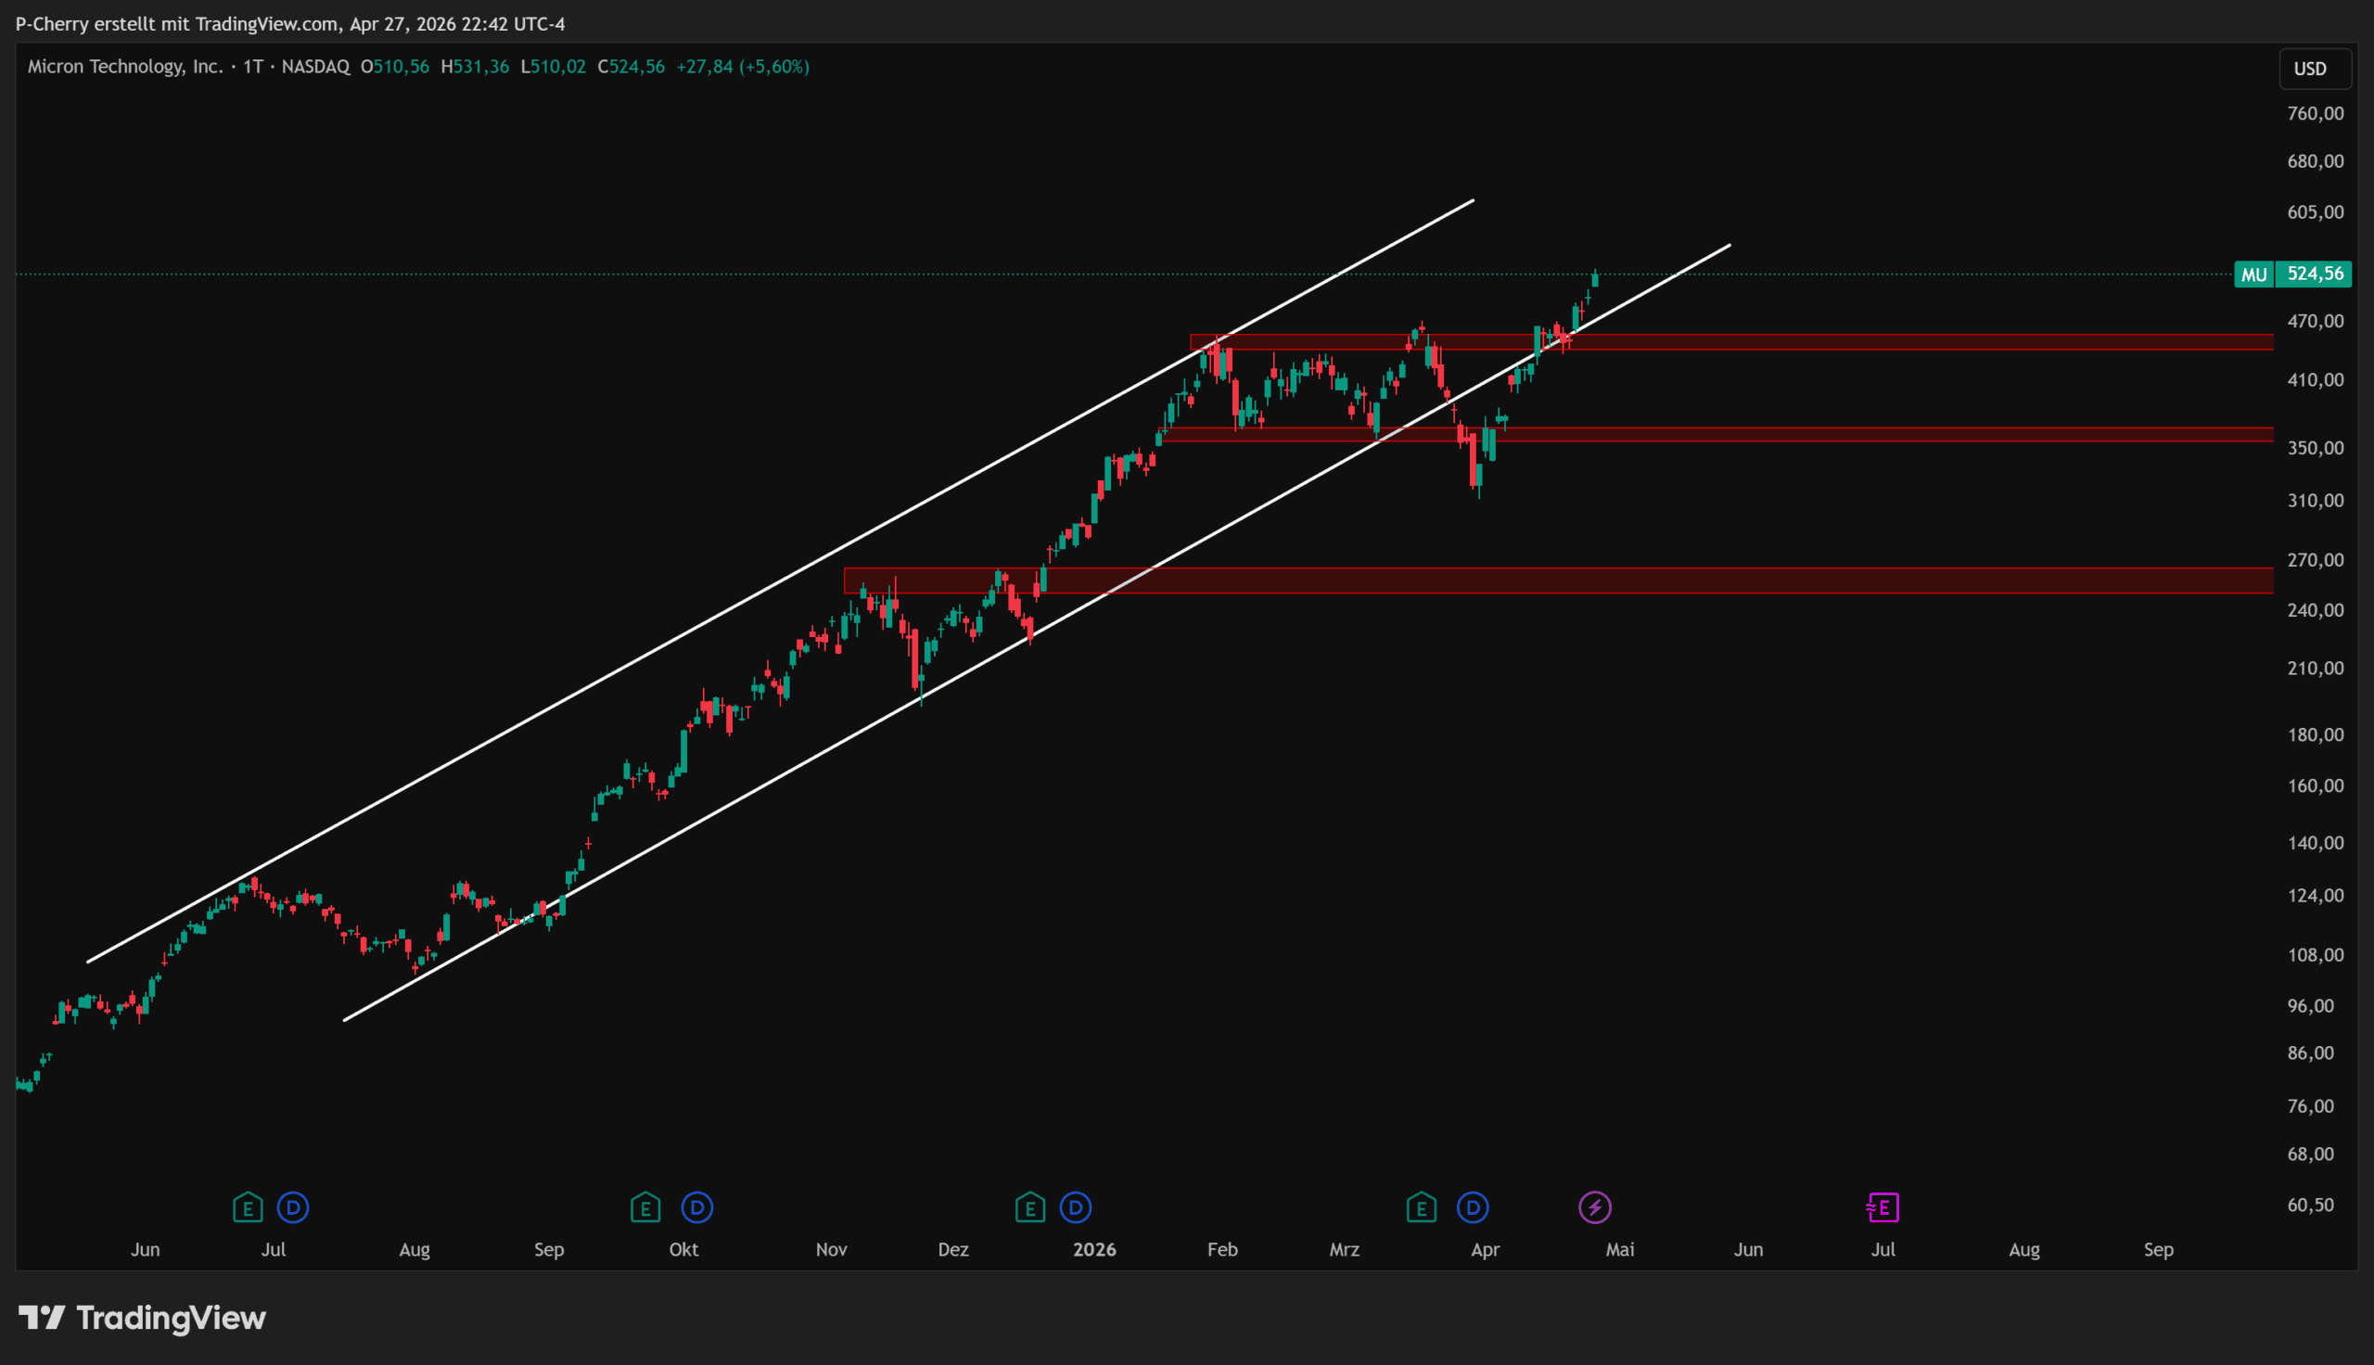
Task: Click the 524,56 current price tag
Action: coord(2314,274)
